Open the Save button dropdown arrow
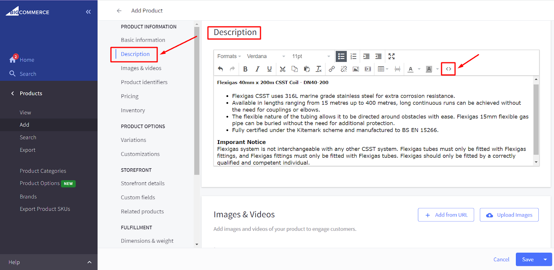554x270 pixels. click(x=545, y=260)
